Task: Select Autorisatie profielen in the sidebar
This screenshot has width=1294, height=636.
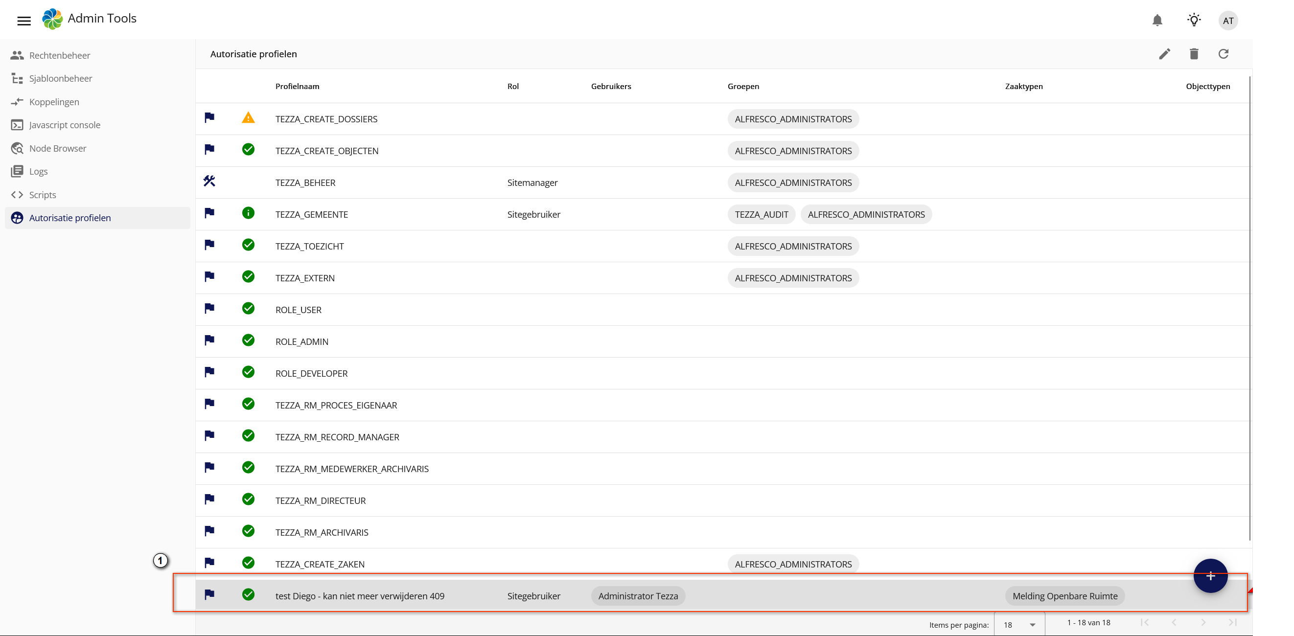Action: [97, 218]
